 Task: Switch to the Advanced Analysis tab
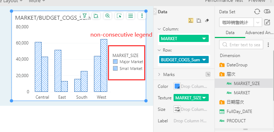click(259, 33)
